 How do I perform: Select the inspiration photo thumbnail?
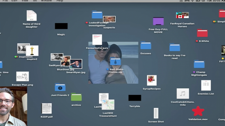(22, 48)
